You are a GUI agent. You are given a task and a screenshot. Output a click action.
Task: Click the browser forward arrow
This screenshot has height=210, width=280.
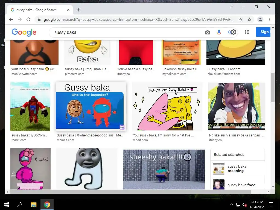[20, 19]
